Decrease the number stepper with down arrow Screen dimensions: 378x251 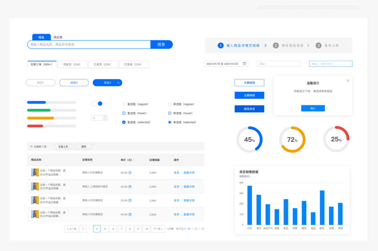[105, 119]
